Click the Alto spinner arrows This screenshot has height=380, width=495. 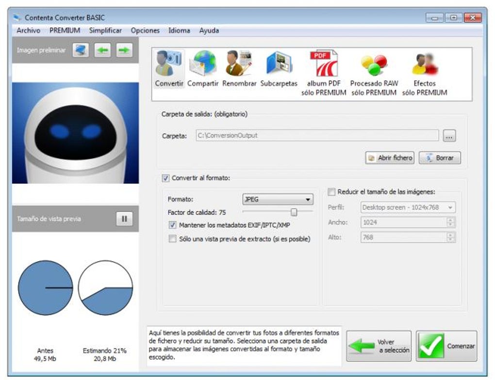click(x=451, y=237)
